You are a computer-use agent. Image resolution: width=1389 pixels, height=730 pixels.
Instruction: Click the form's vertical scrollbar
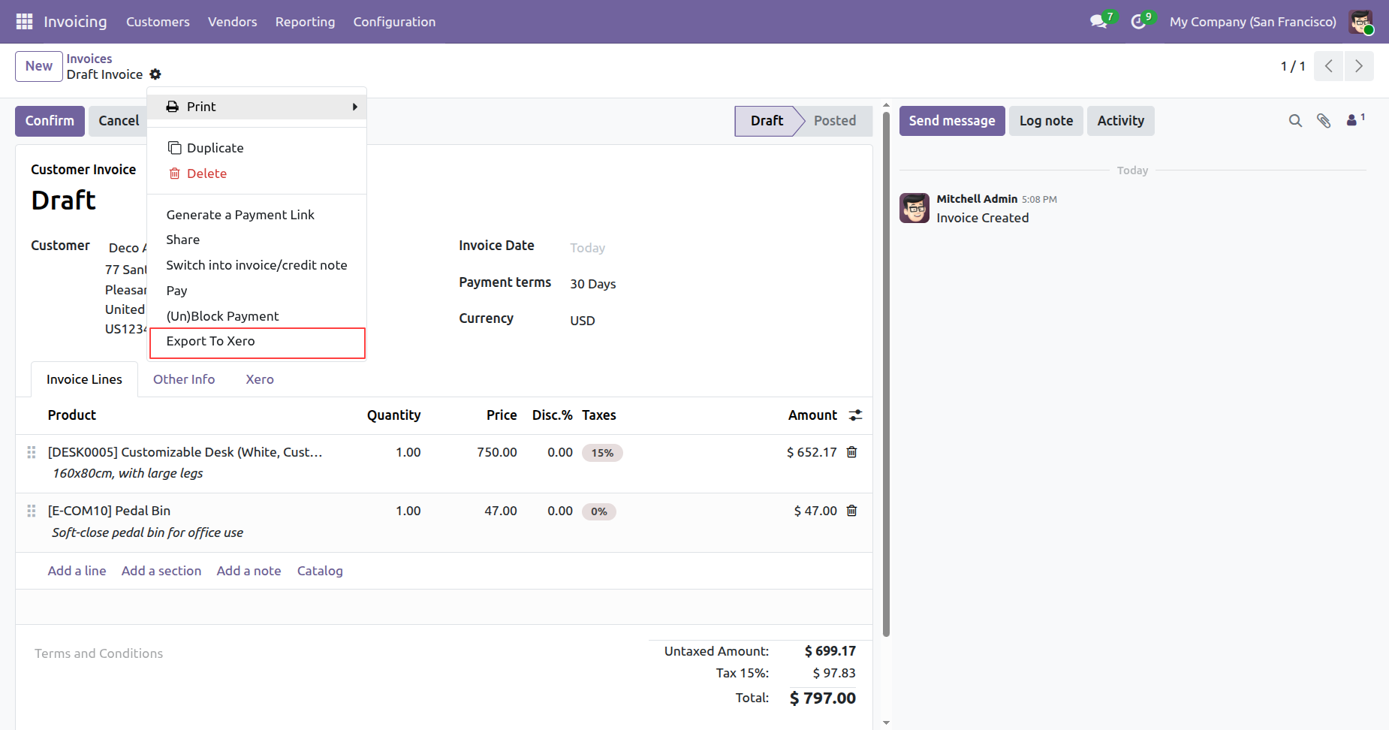pyautogui.click(x=886, y=376)
